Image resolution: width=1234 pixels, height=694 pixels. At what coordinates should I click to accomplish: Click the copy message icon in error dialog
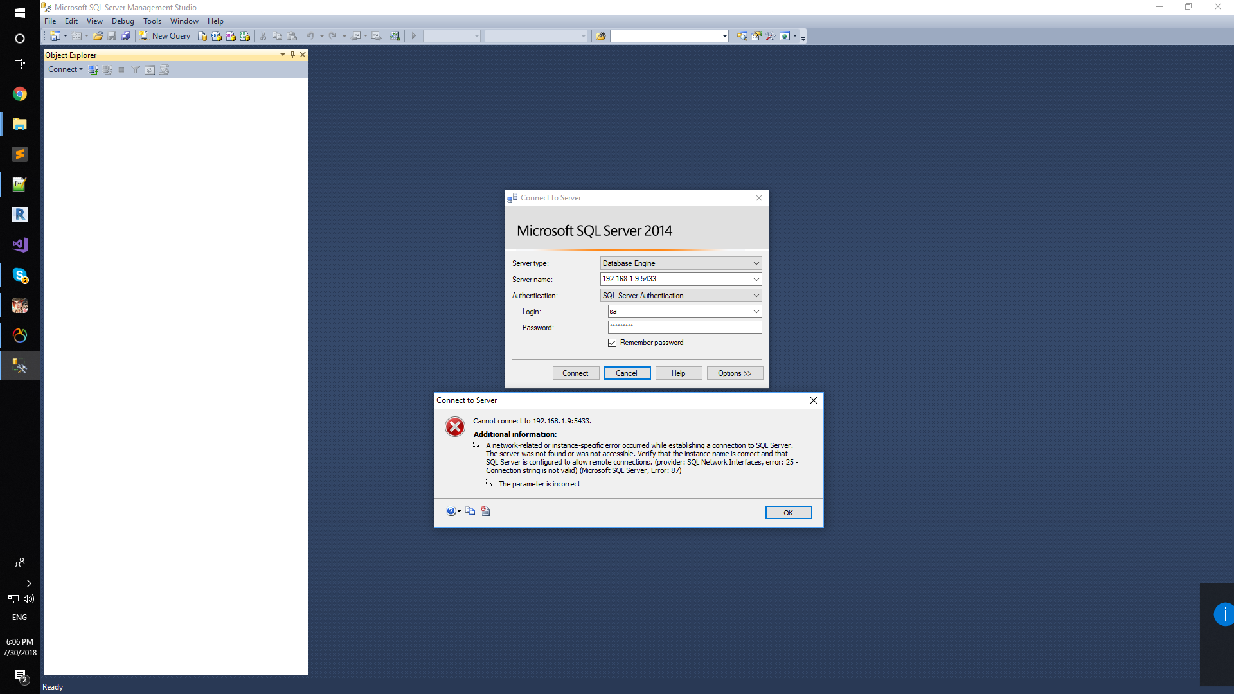pos(470,512)
